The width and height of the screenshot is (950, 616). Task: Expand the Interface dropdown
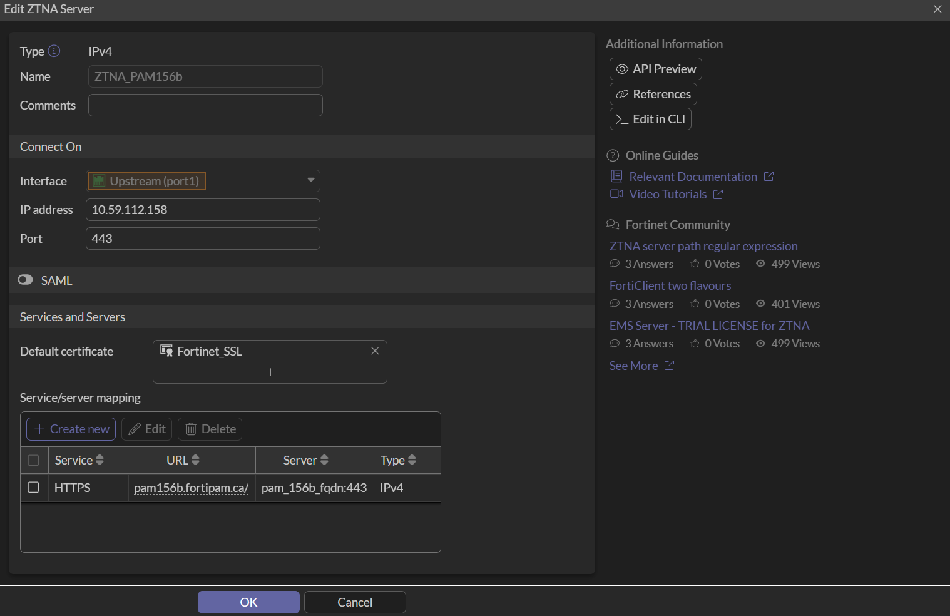point(310,180)
